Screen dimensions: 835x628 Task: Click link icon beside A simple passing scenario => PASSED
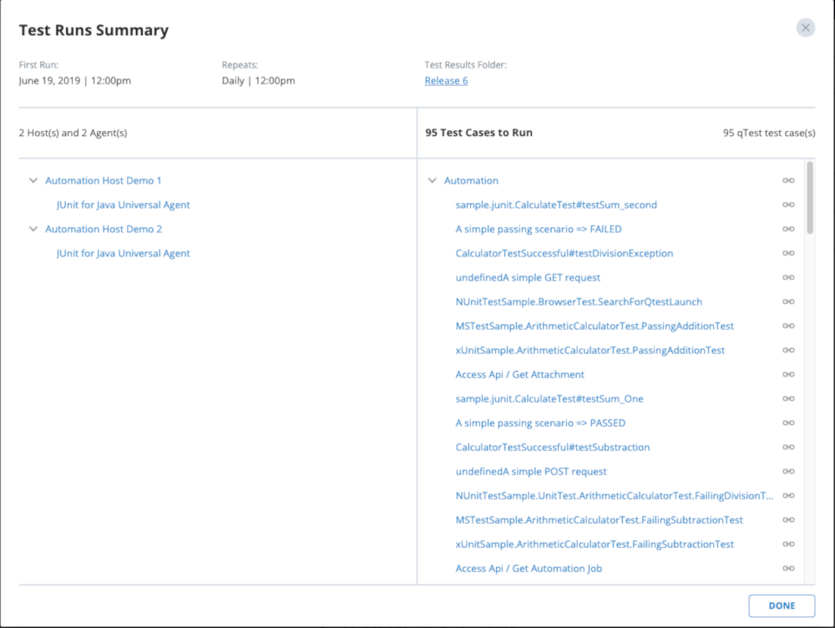coord(787,423)
